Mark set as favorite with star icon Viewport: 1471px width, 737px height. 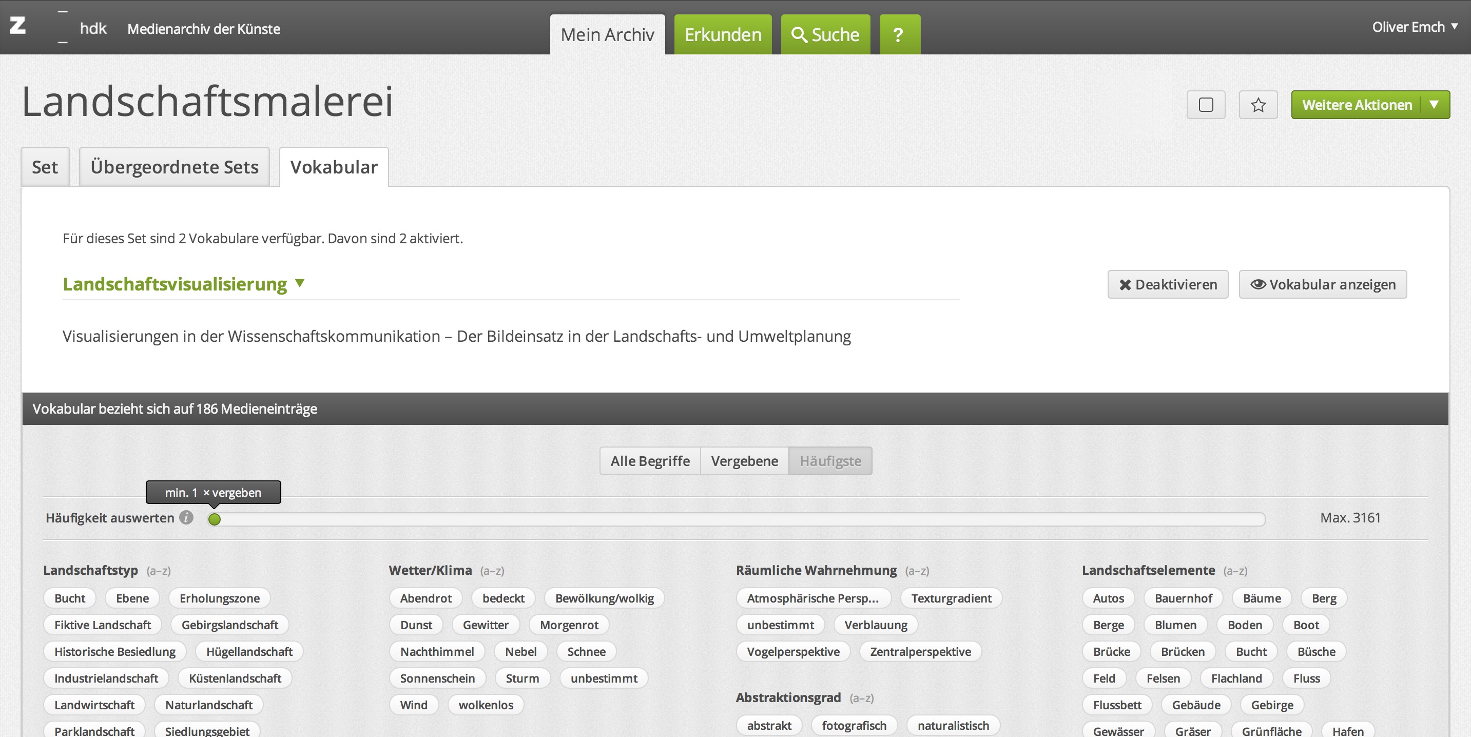[x=1257, y=105]
